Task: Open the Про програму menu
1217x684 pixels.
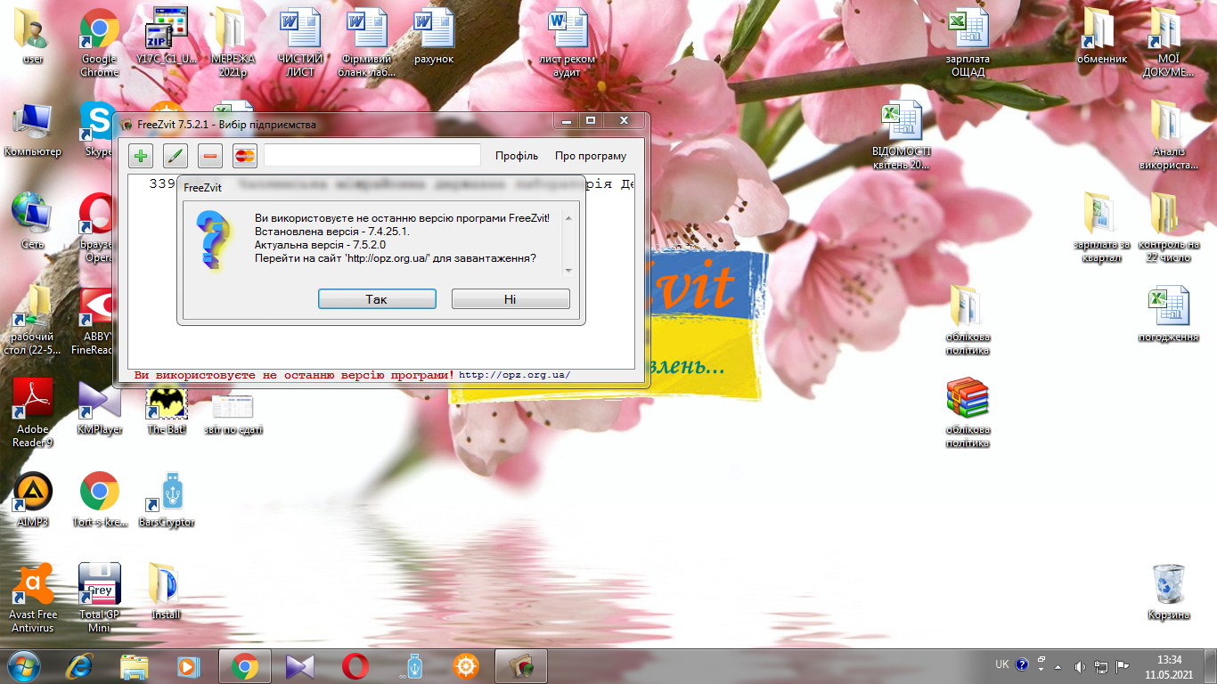Action: [590, 156]
